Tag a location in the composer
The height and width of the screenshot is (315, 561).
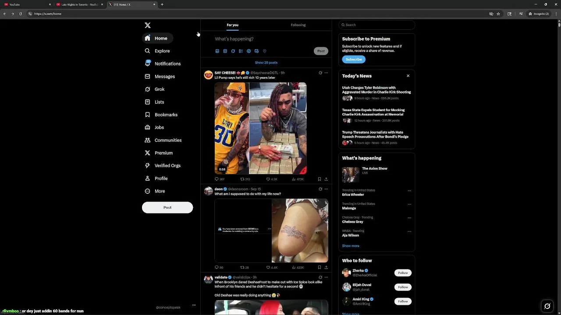point(264,51)
